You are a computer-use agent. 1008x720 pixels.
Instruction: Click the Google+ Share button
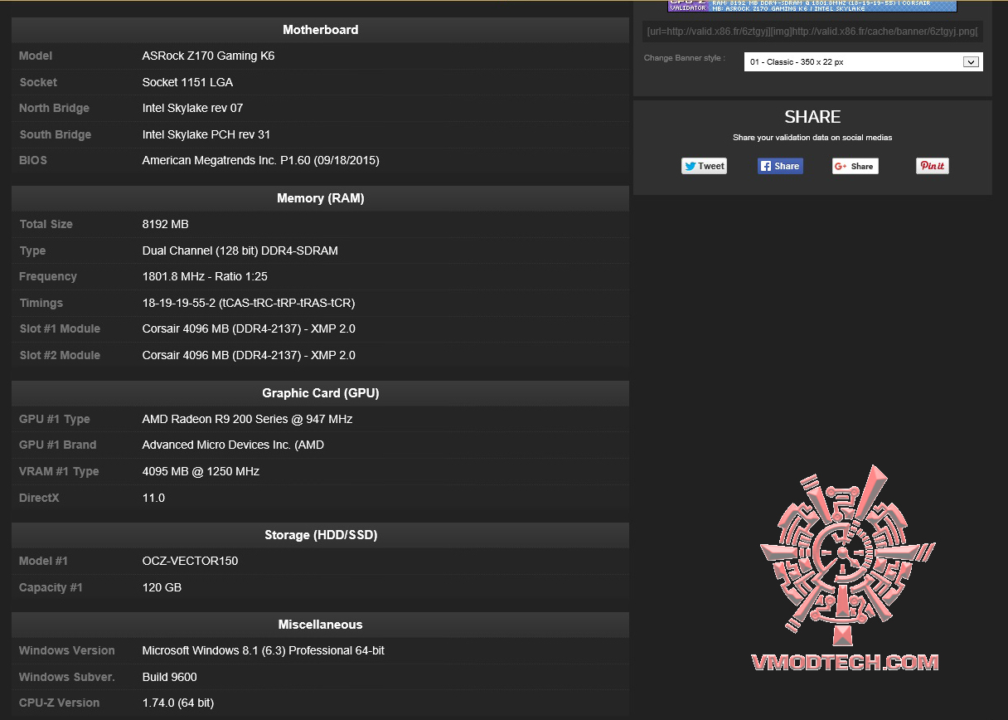[x=855, y=166]
